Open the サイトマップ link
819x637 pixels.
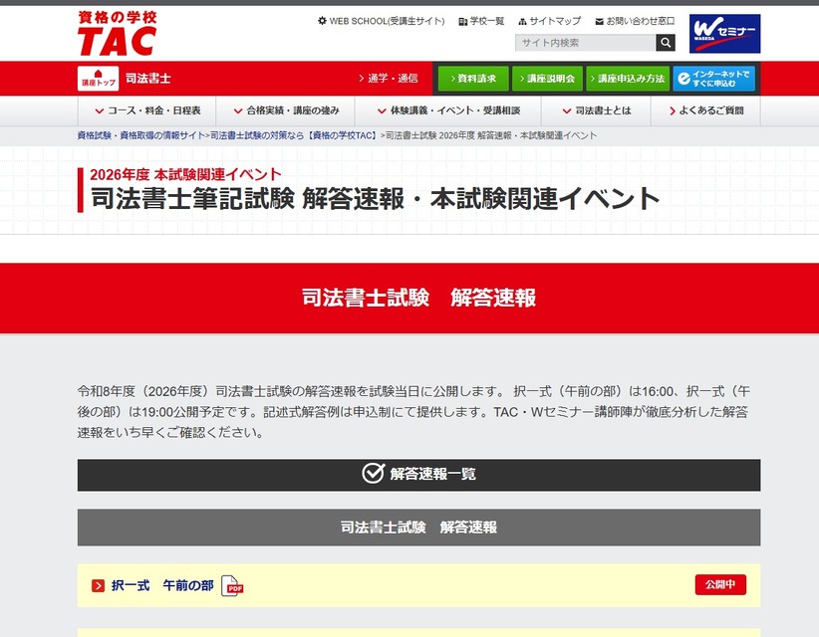tap(555, 21)
